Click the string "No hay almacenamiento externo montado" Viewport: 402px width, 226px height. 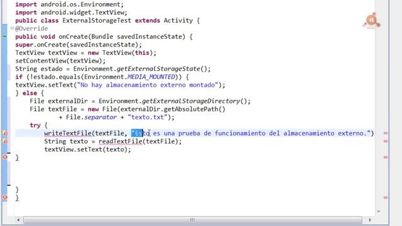[147, 85]
